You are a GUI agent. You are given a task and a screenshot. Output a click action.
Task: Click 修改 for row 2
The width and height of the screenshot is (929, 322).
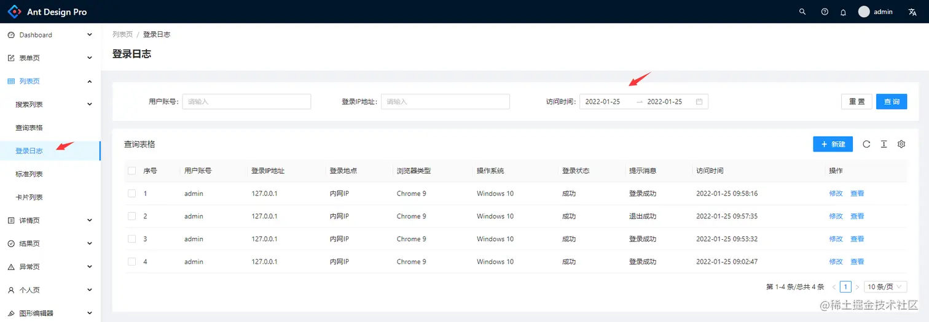836,216
